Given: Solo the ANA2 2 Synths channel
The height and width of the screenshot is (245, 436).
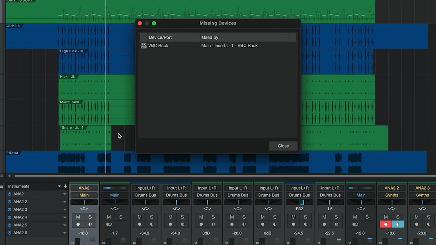Looking at the screenshot, I should click(398, 217).
